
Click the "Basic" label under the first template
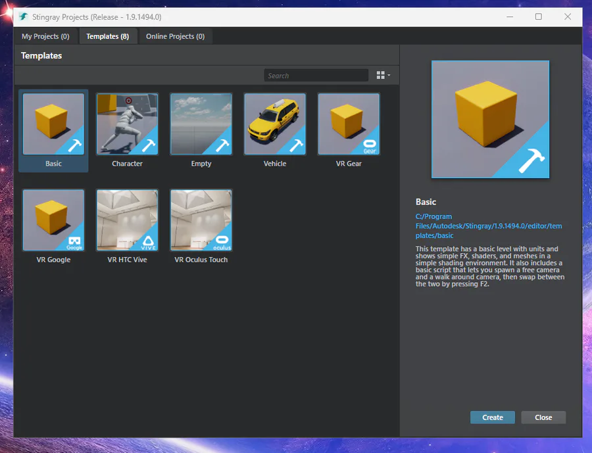[53, 164]
